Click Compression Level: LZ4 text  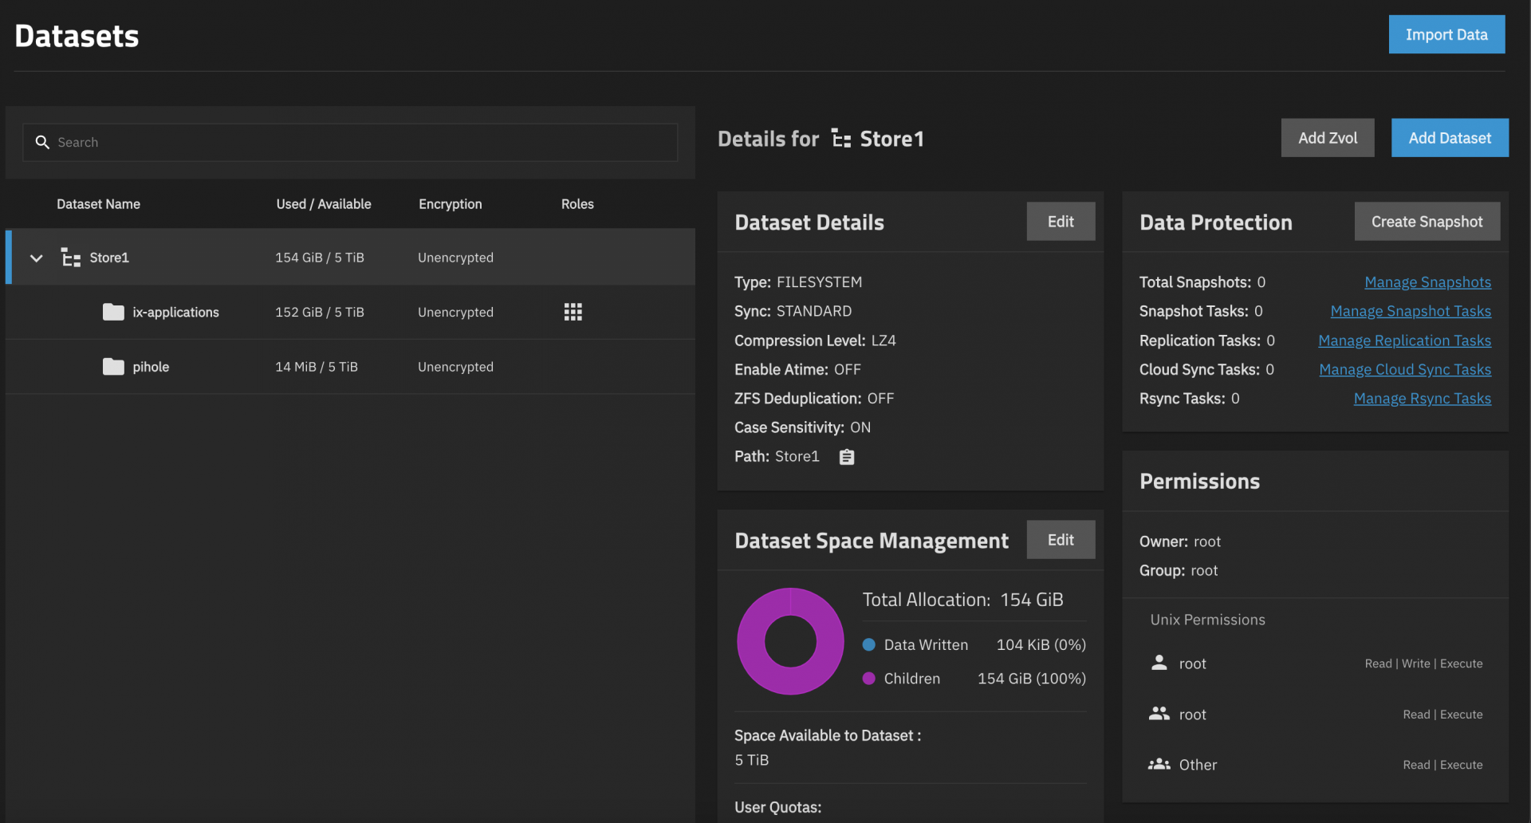[815, 341]
